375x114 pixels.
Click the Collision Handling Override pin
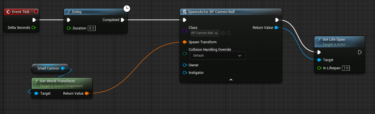(185, 53)
